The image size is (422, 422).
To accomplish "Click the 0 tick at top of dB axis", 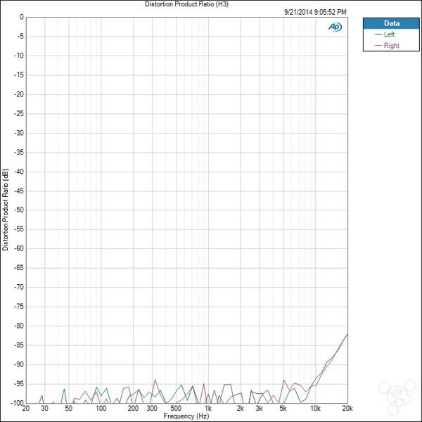I will (20, 17).
